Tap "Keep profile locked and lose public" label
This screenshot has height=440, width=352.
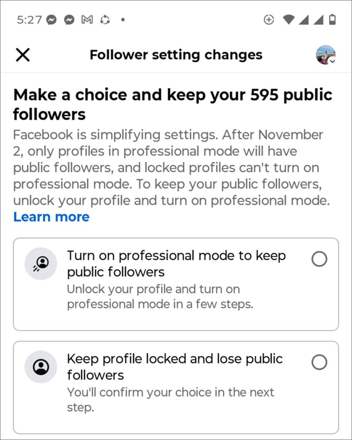175,359
